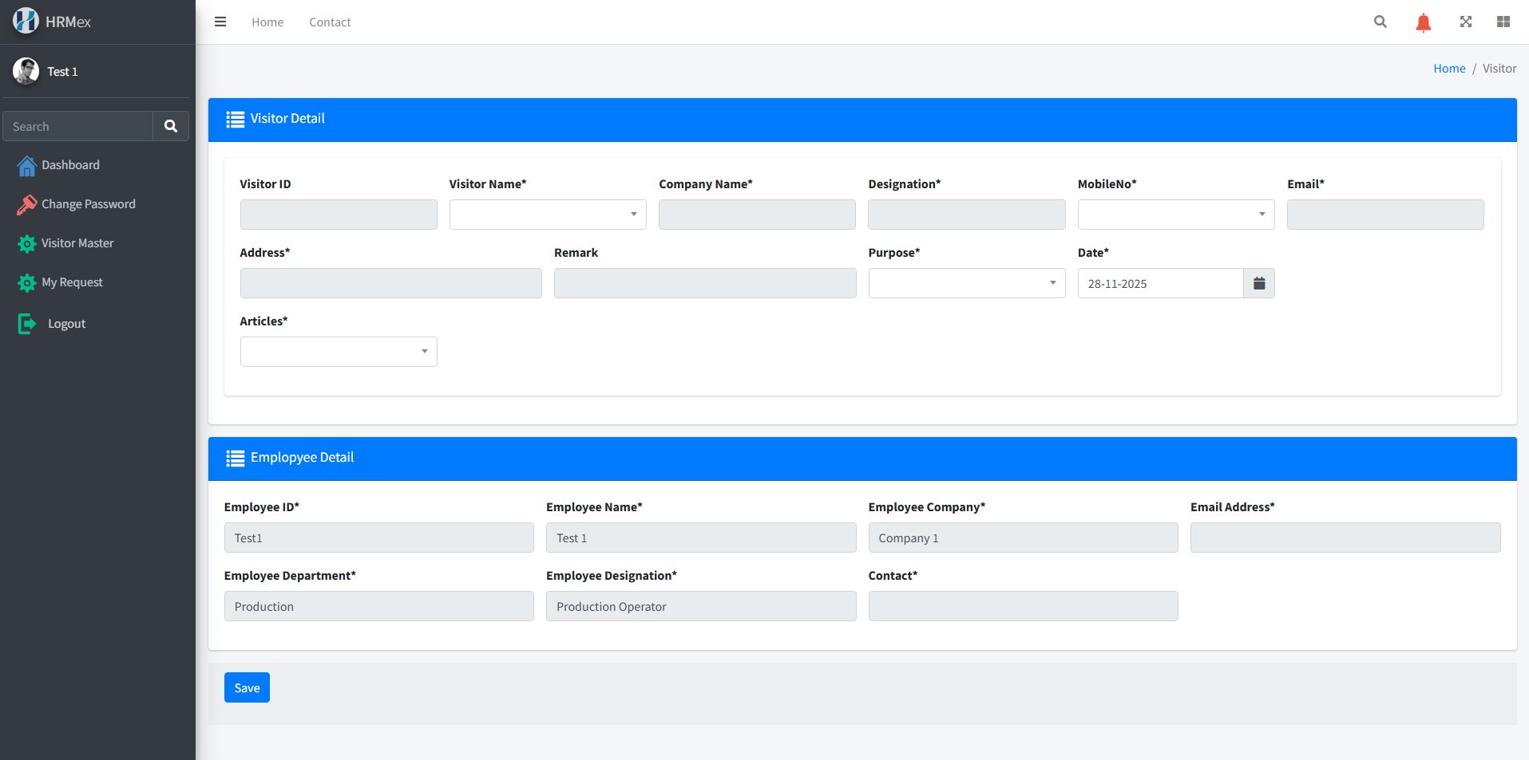
Task: Open the top navbar search icon
Action: (x=1380, y=22)
